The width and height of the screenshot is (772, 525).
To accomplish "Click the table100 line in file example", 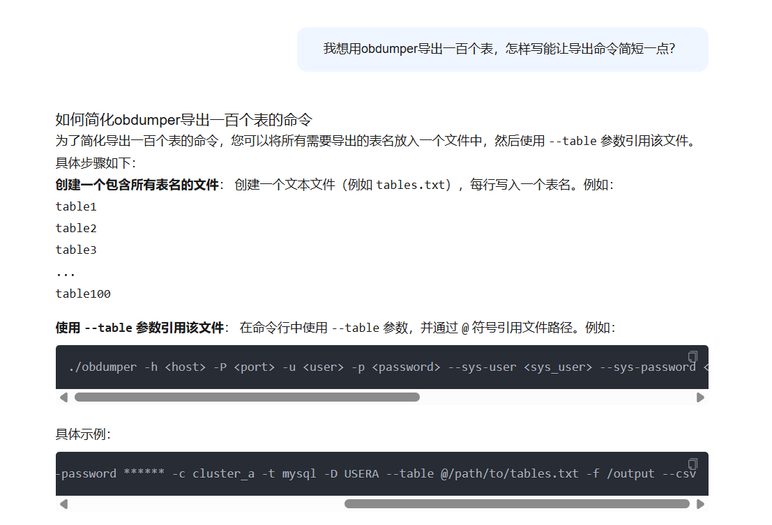I will click(x=83, y=294).
